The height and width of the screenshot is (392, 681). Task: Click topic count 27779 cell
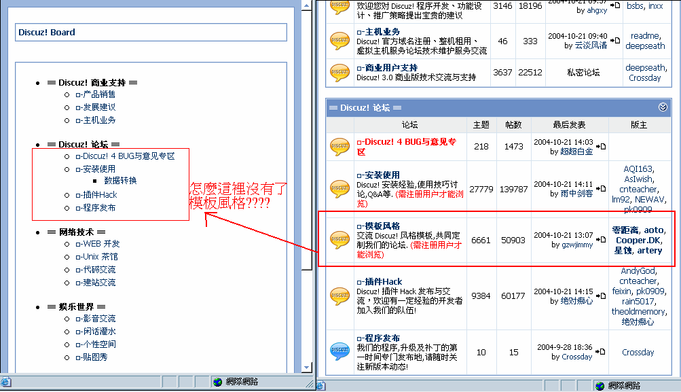point(481,190)
